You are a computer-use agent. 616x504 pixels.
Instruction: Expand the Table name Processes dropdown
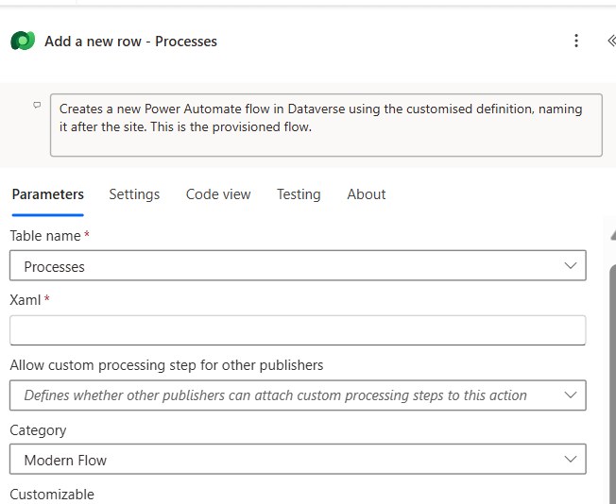[x=298, y=265]
